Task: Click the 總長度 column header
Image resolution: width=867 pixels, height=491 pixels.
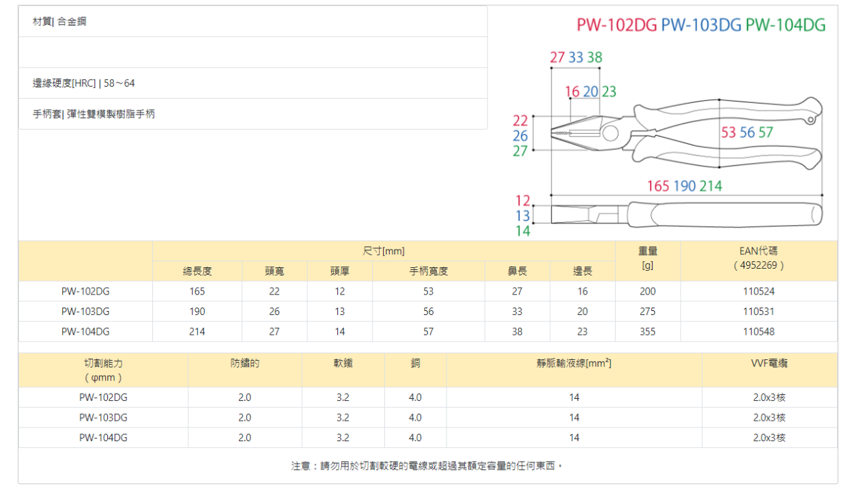Action: point(197,271)
